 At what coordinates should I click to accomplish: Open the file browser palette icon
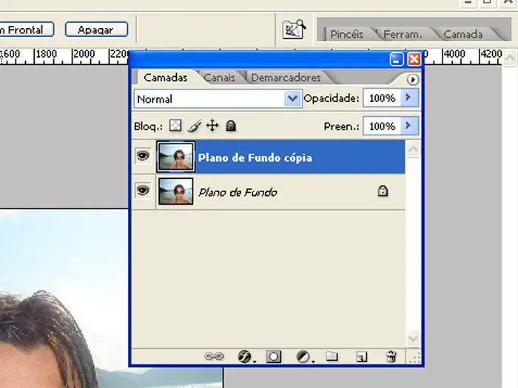point(294,30)
